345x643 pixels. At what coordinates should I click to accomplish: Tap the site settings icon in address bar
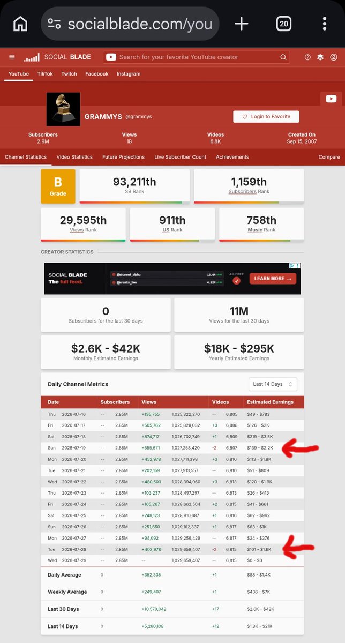click(54, 24)
